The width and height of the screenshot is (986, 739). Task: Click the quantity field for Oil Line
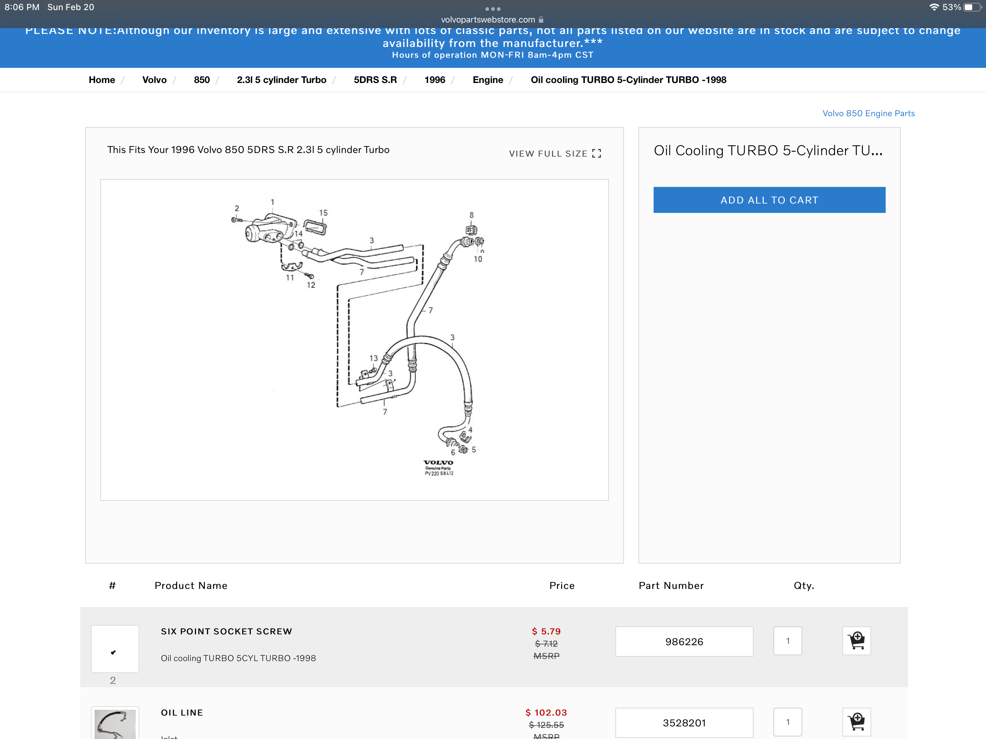[787, 722]
